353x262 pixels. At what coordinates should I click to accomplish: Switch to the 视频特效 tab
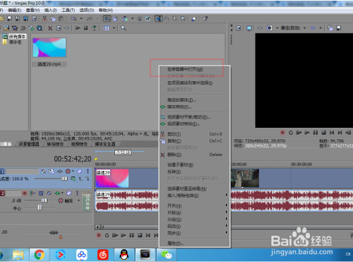[79, 144]
